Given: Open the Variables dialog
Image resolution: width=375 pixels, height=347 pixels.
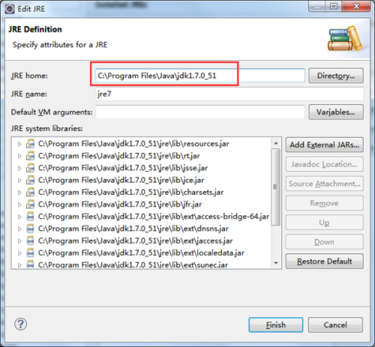Looking at the screenshot, I should (x=336, y=112).
